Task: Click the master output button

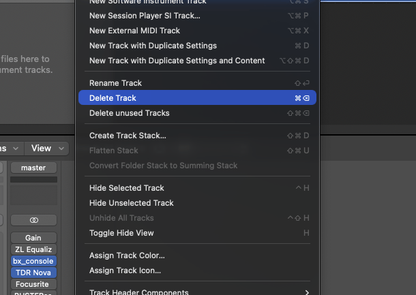Action: point(33,168)
